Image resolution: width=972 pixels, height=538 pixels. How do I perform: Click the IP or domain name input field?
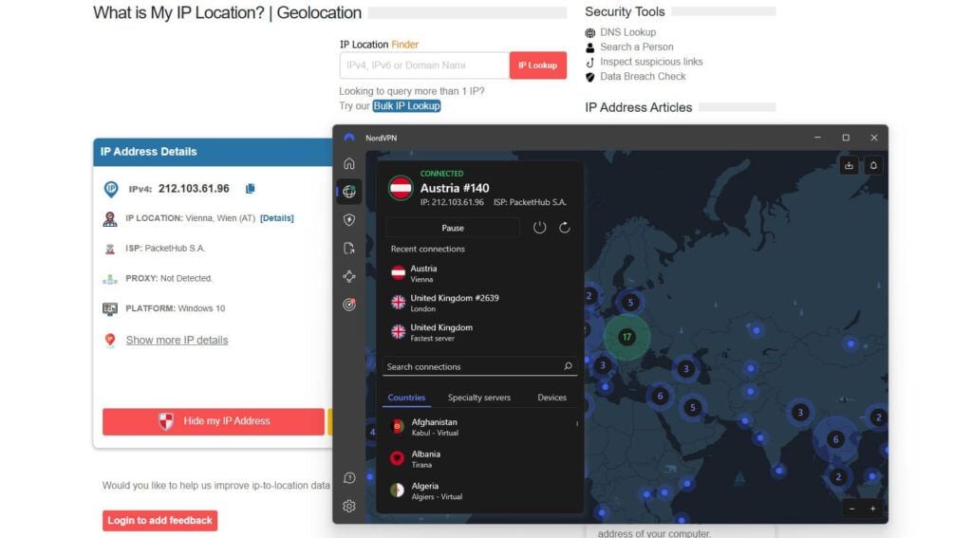[x=424, y=65]
